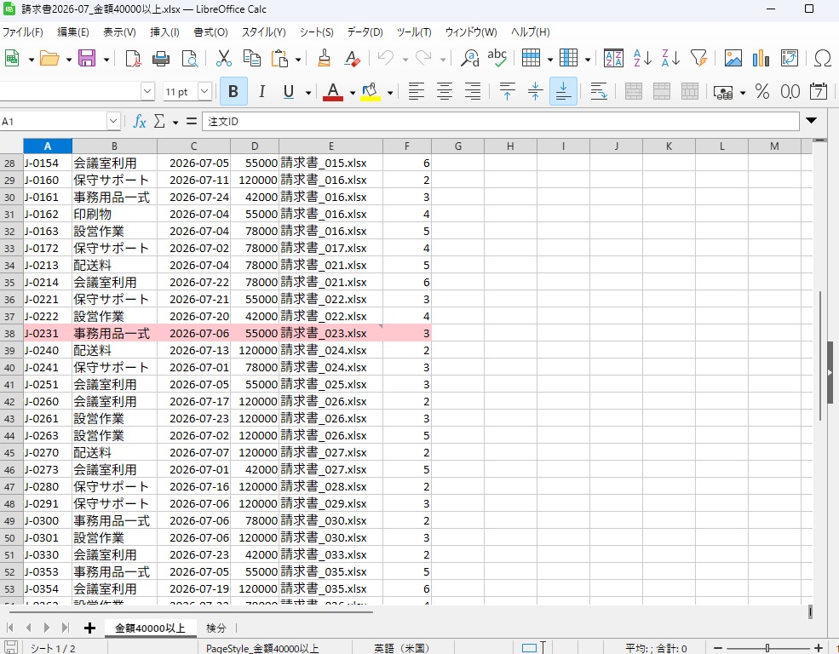Click the New spreadsheet icon
Viewport: 839px width, 654px height.
tap(12, 58)
